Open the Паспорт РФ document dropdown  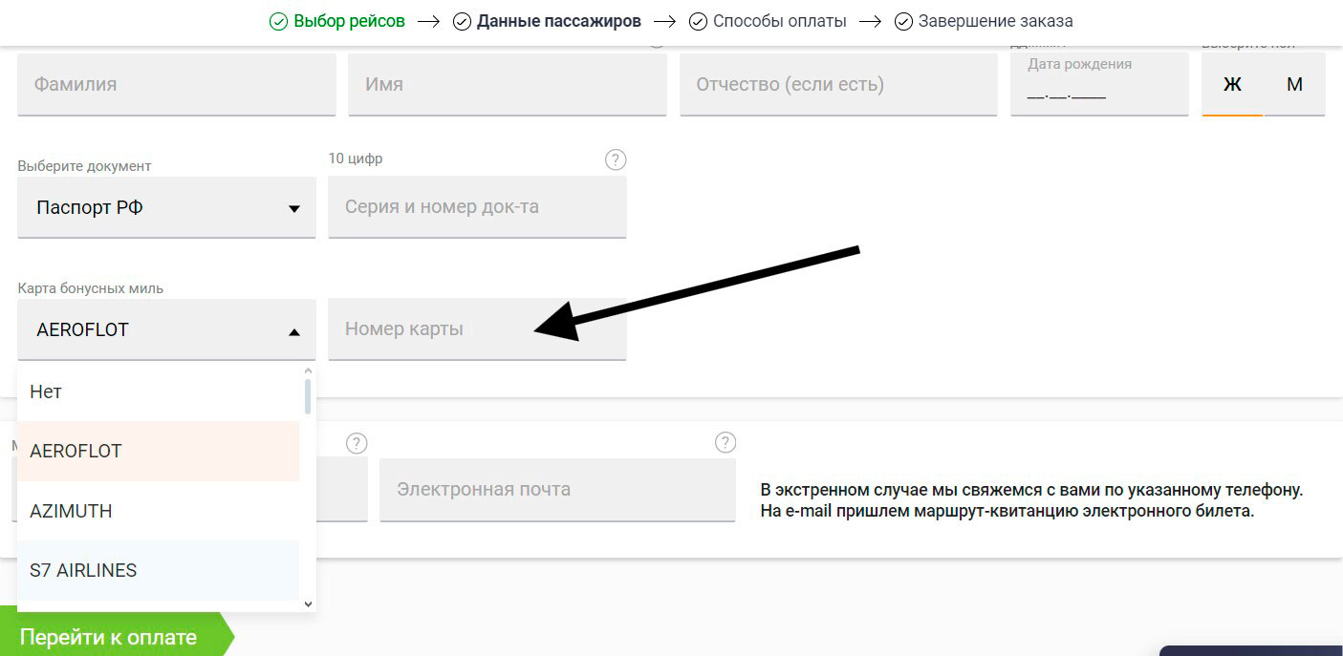point(166,207)
